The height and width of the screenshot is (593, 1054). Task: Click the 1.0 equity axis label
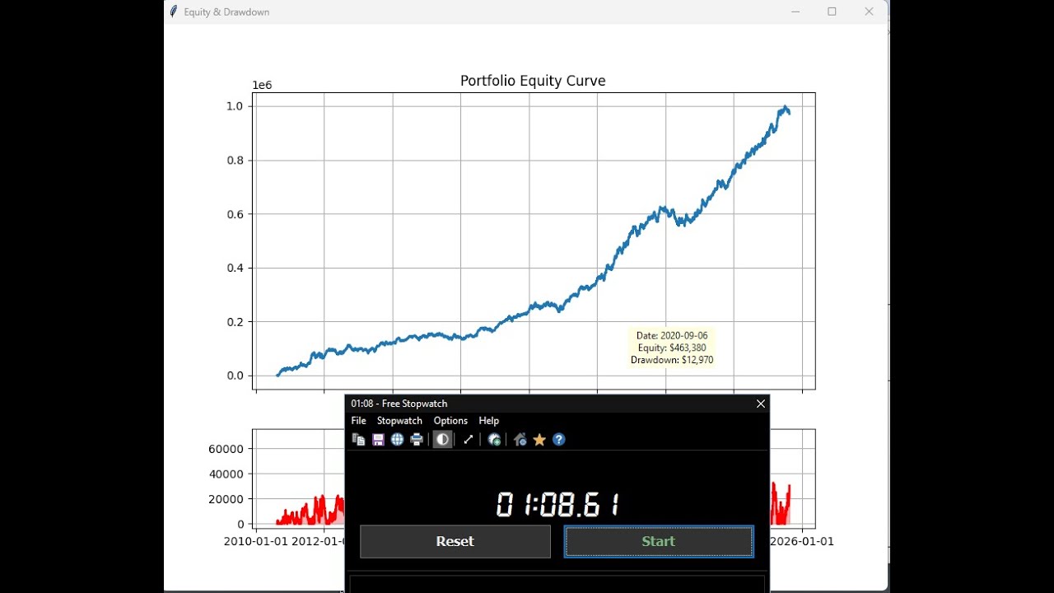coord(235,106)
